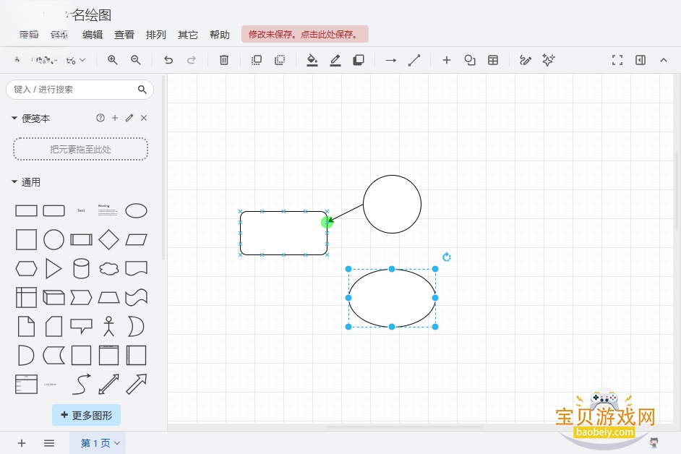
Task: Open the 编辑 menu
Action: tap(93, 35)
